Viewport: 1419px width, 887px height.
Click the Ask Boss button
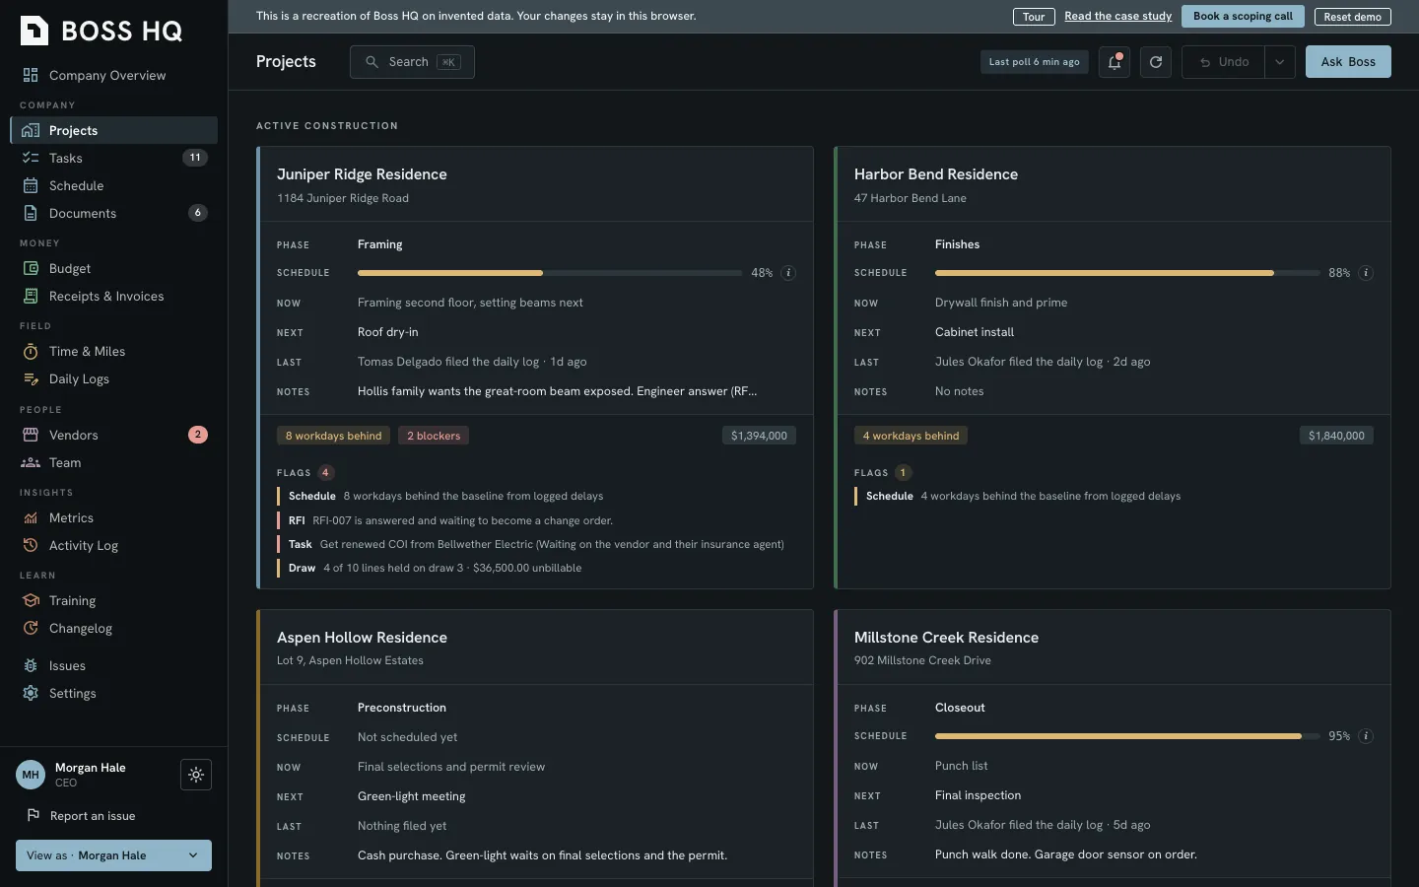[1348, 62]
